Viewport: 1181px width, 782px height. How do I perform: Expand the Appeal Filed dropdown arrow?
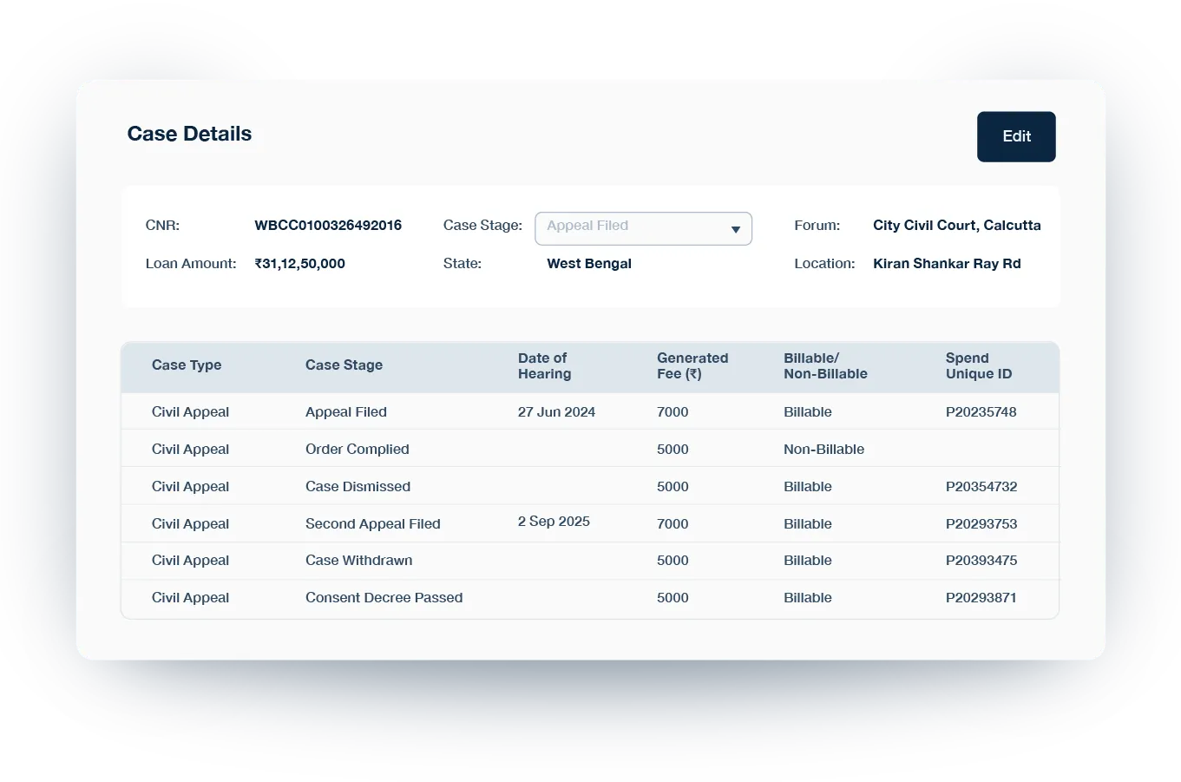[x=736, y=228]
